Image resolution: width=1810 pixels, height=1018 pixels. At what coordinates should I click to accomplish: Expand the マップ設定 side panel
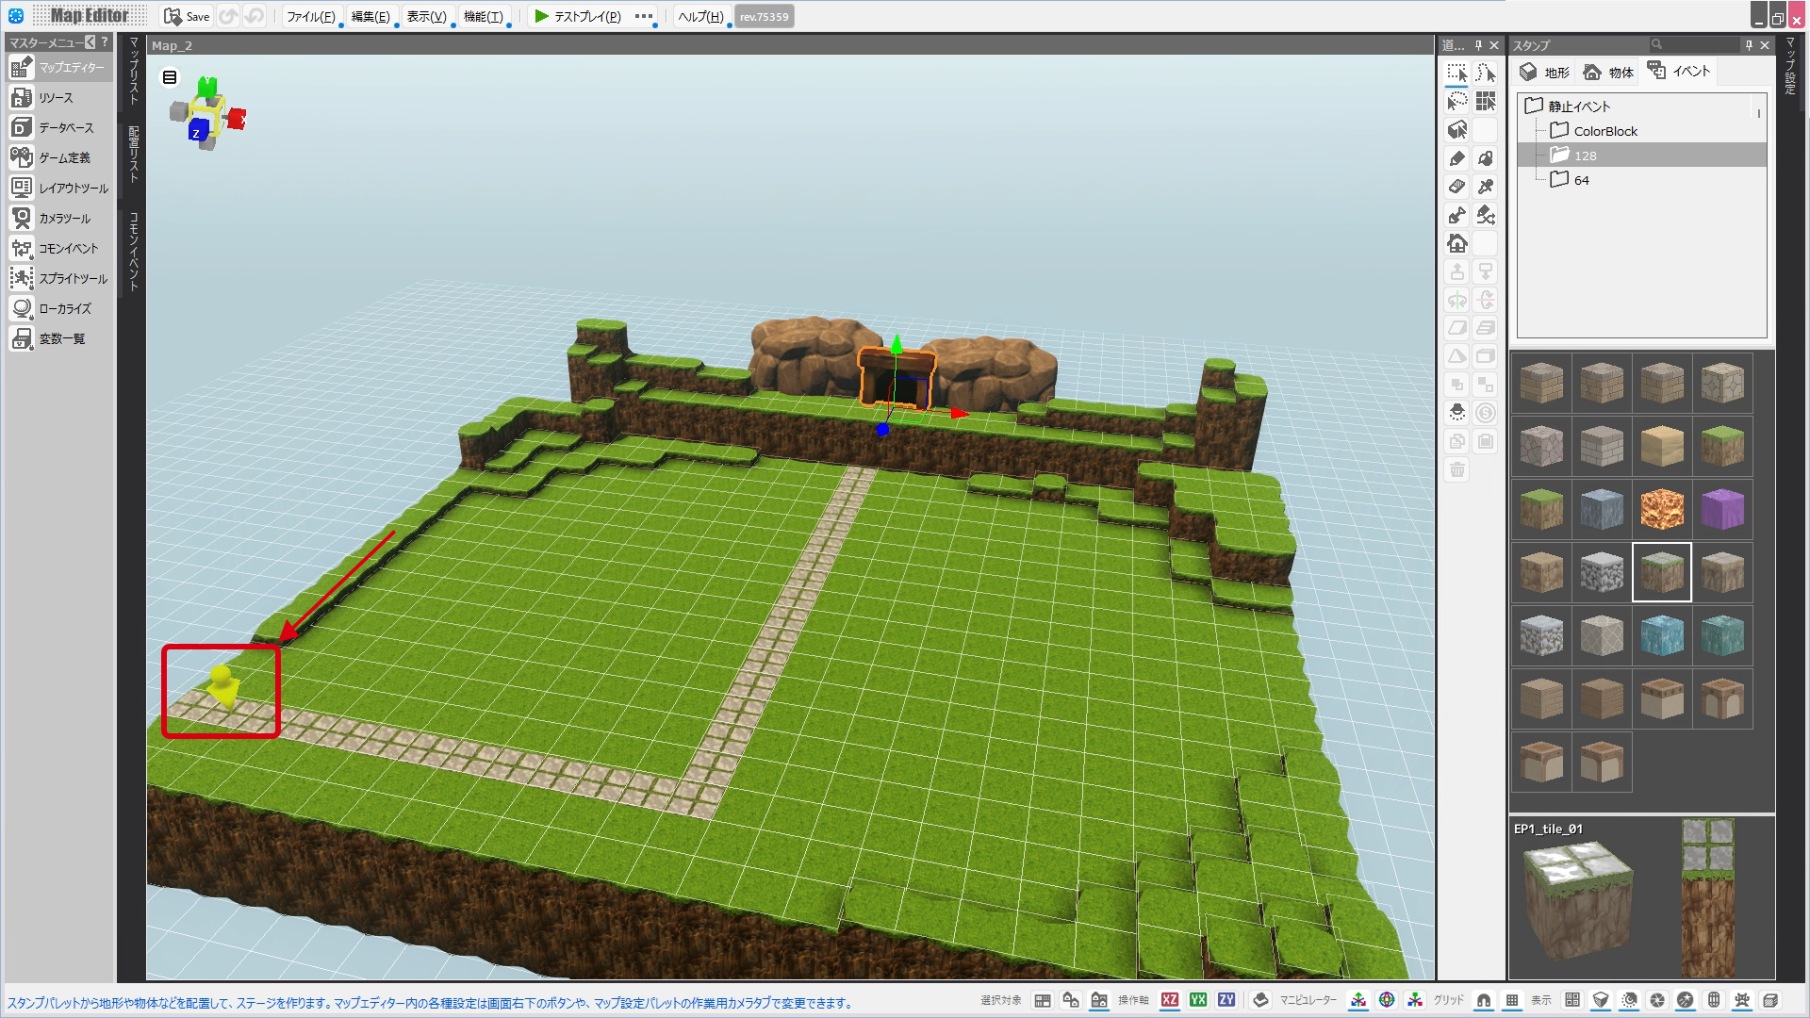click(1790, 66)
